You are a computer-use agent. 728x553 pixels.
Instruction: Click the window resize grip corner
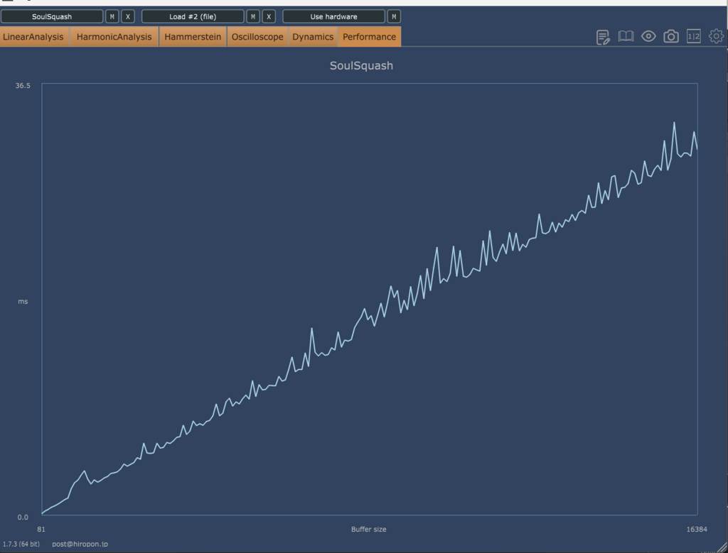pos(722,547)
